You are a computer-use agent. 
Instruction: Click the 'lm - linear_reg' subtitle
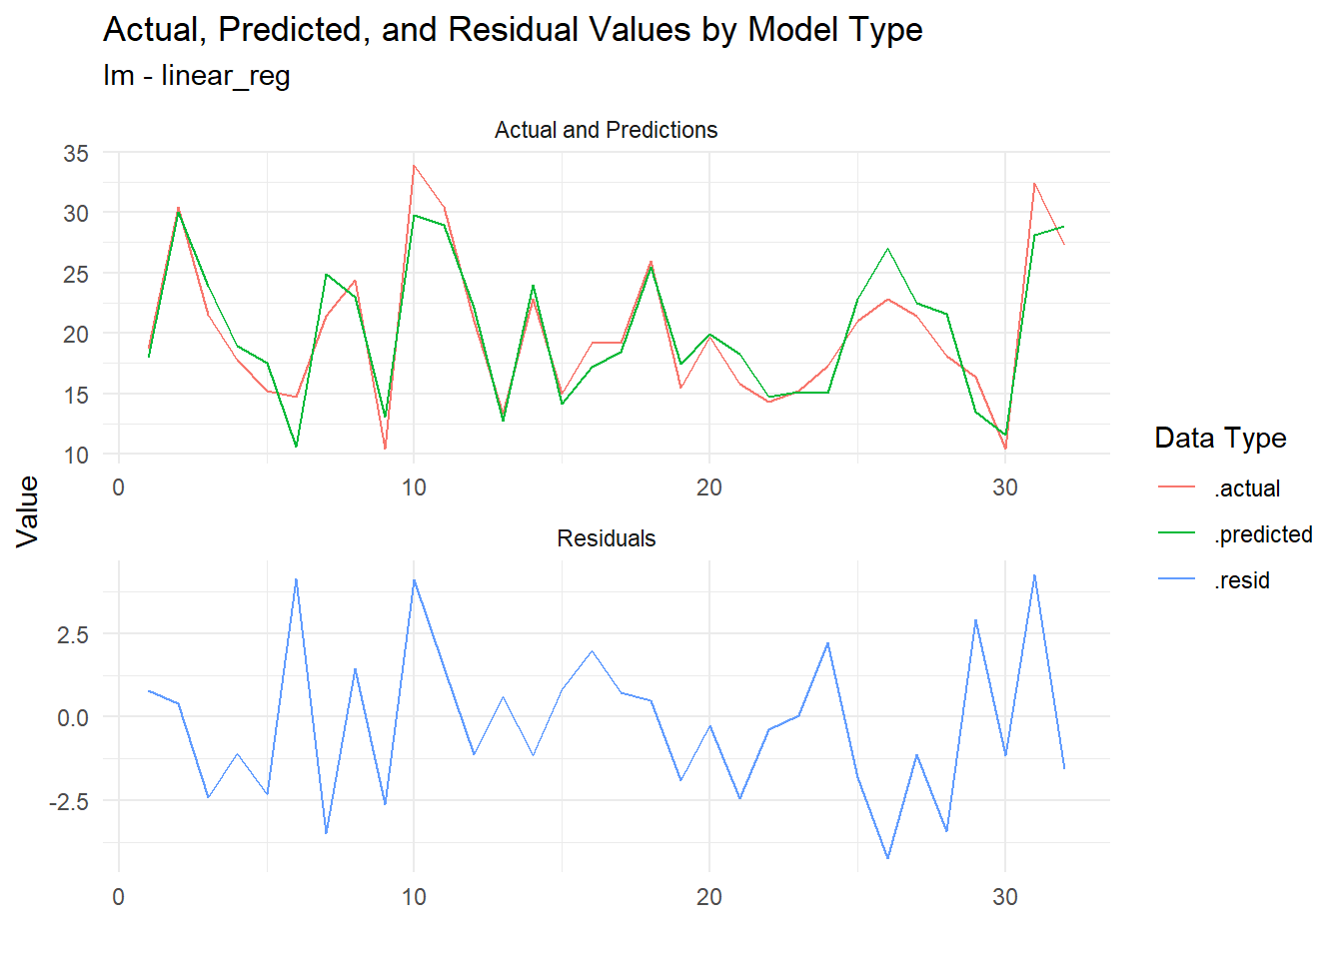197,76
